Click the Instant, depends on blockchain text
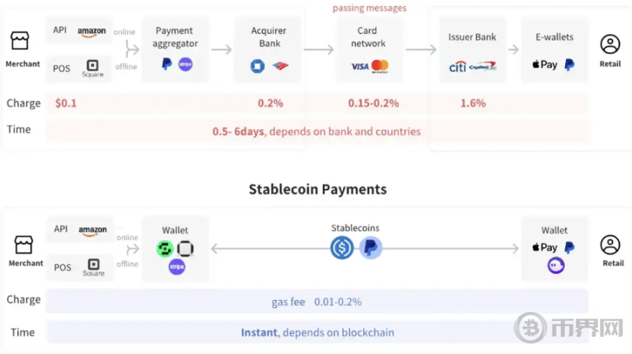 click(x=318, y=332)
